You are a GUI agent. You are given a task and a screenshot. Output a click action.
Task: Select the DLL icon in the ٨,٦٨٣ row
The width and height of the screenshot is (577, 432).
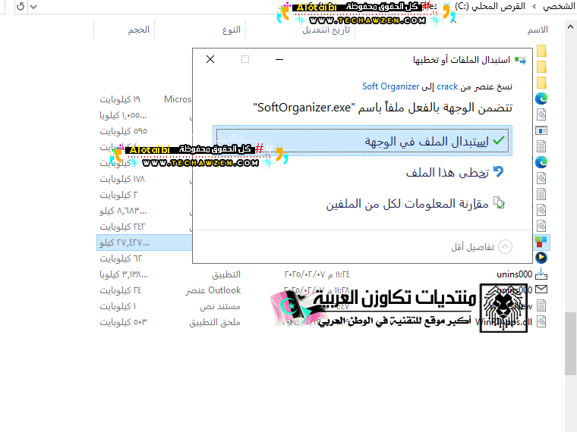(541, 210)
